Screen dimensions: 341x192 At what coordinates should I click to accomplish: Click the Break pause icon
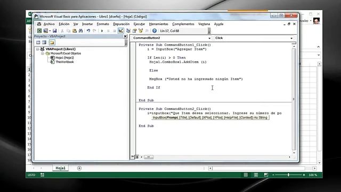tap(108, 31)
